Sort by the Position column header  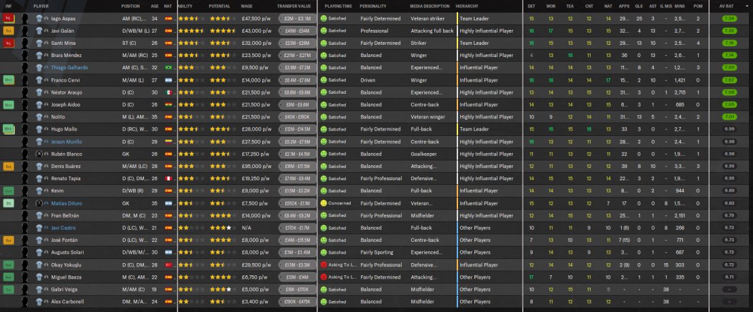(x=130, y=6)
